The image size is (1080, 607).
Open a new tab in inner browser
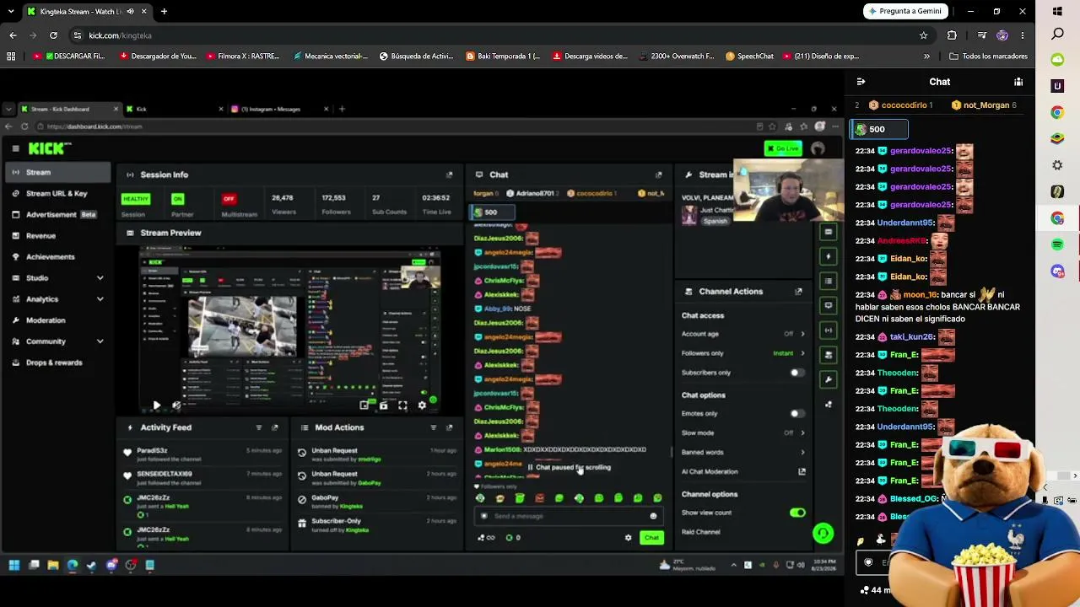tap(342, 109)
